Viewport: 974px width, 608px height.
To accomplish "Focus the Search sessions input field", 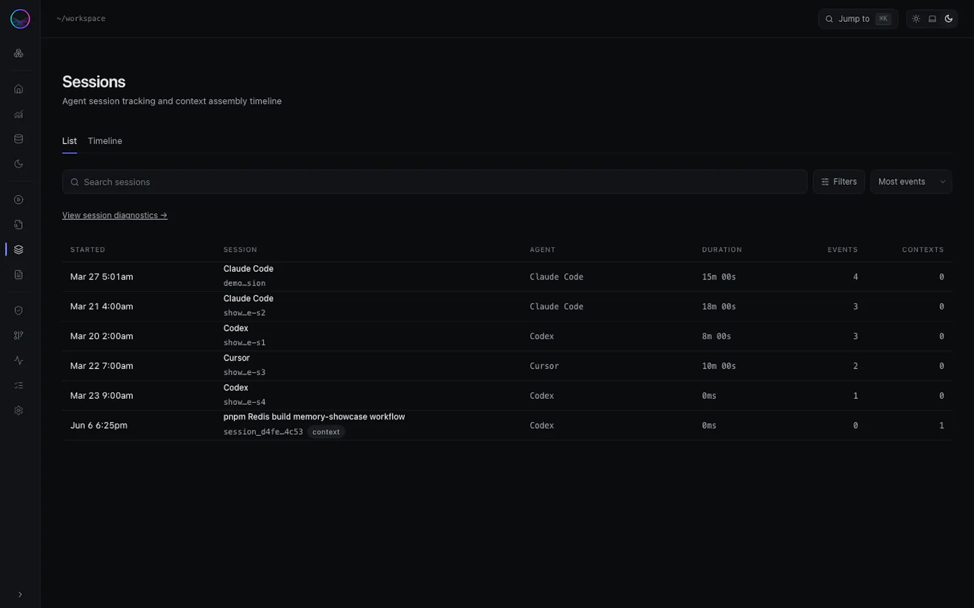I will [435, 182].
